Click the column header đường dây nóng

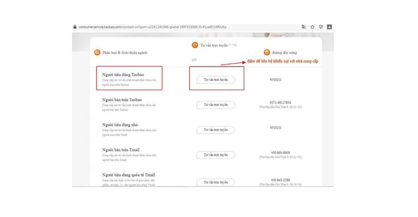click(285, 53)
